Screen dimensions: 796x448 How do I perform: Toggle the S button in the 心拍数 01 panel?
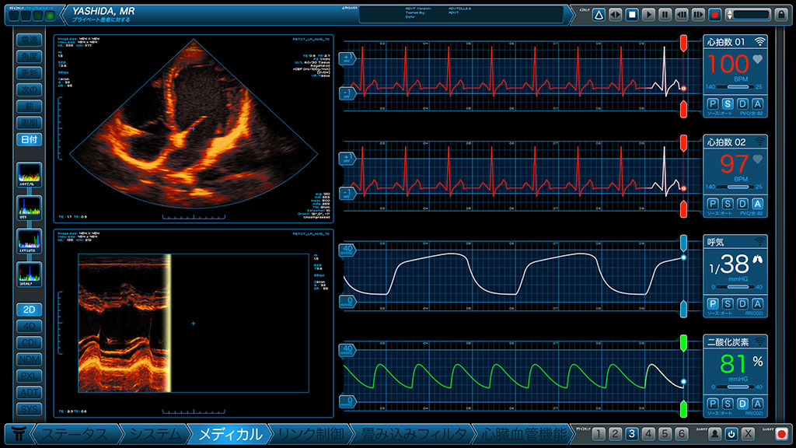(728, 103)
